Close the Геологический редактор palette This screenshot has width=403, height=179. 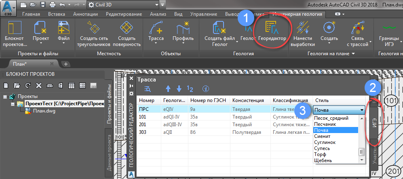(x=132, y=78)
